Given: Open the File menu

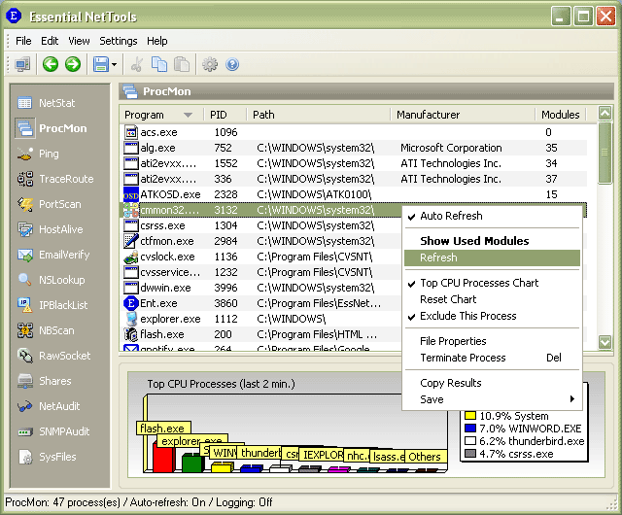Looking at the screenshot, I should (x=23, y=41).
